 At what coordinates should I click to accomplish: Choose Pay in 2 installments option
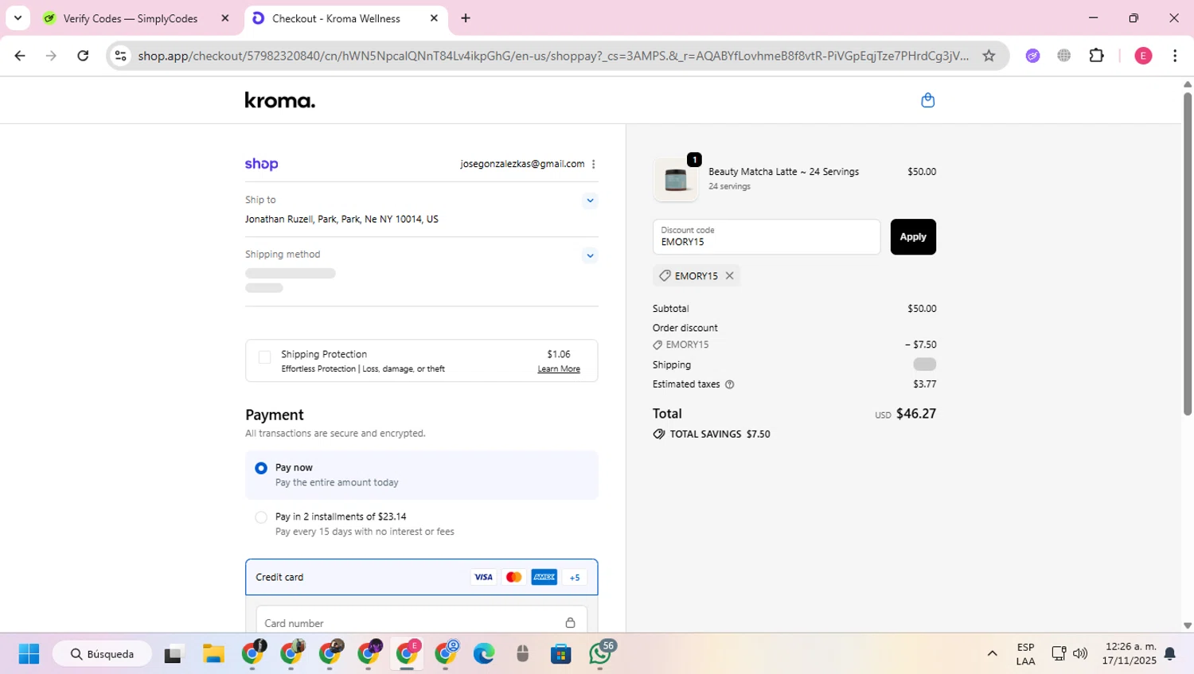click(x=261, y=517)
